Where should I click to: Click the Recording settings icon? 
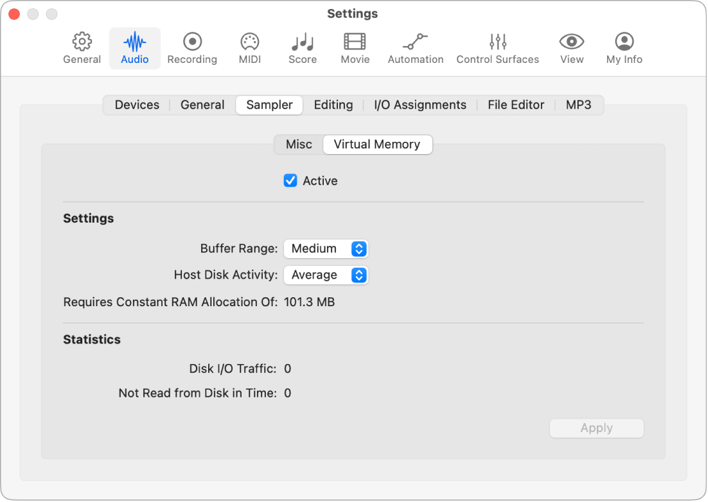tap(192, 48)
